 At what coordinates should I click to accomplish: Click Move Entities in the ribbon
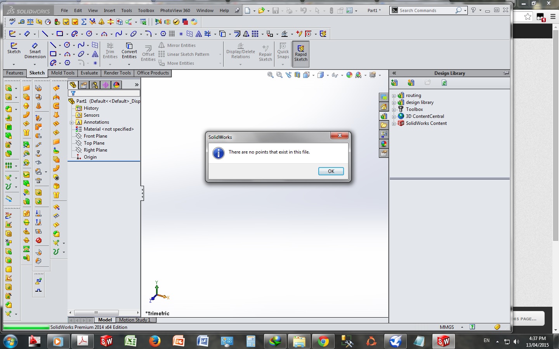point(176,63)
